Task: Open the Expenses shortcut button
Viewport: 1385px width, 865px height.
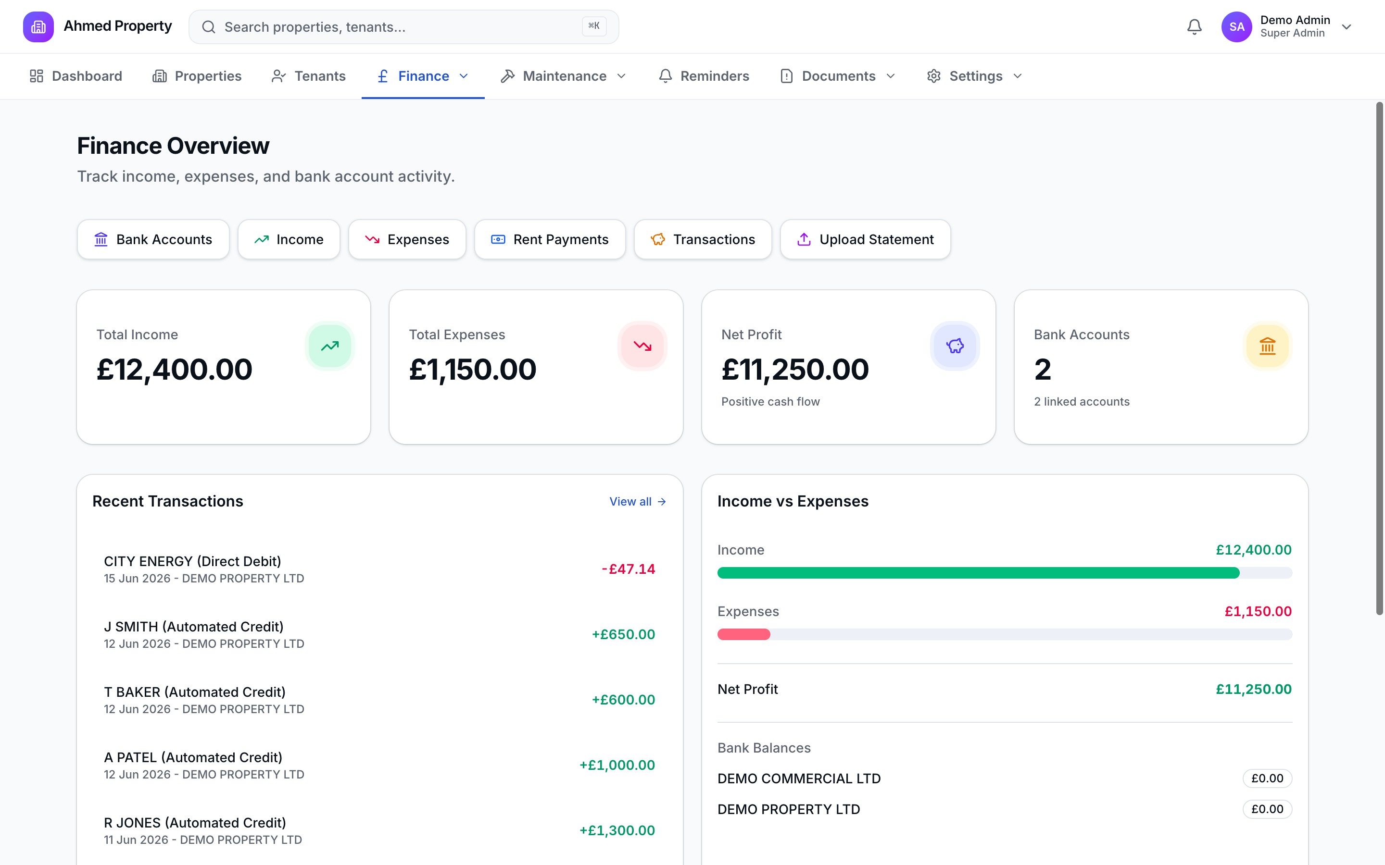Action: pos(407,239)
